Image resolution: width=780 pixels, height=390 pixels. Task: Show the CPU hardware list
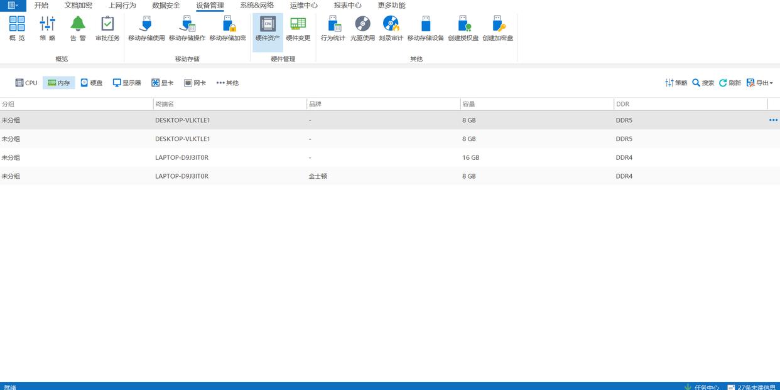click(26, 83)
